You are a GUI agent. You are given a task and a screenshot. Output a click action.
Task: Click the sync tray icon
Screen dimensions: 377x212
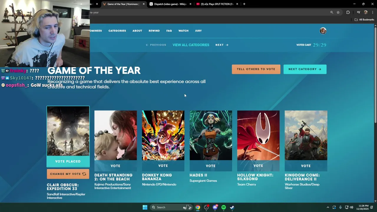(334, 207)
